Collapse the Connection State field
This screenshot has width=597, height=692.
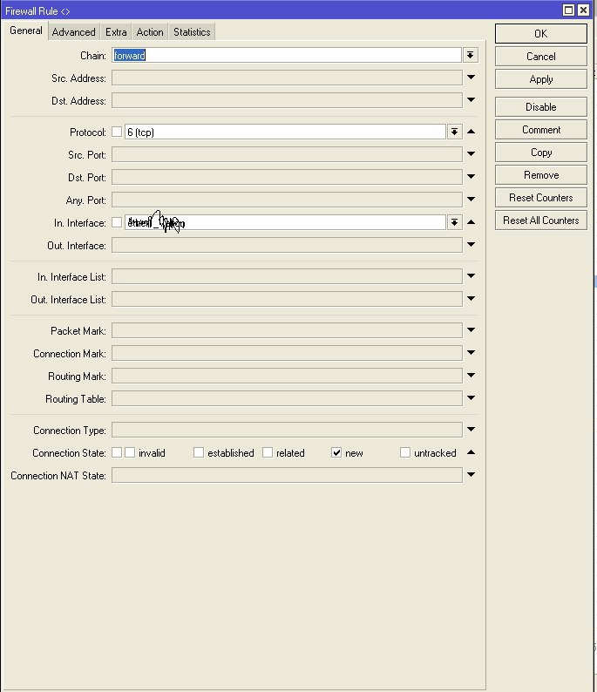[471, 452]
